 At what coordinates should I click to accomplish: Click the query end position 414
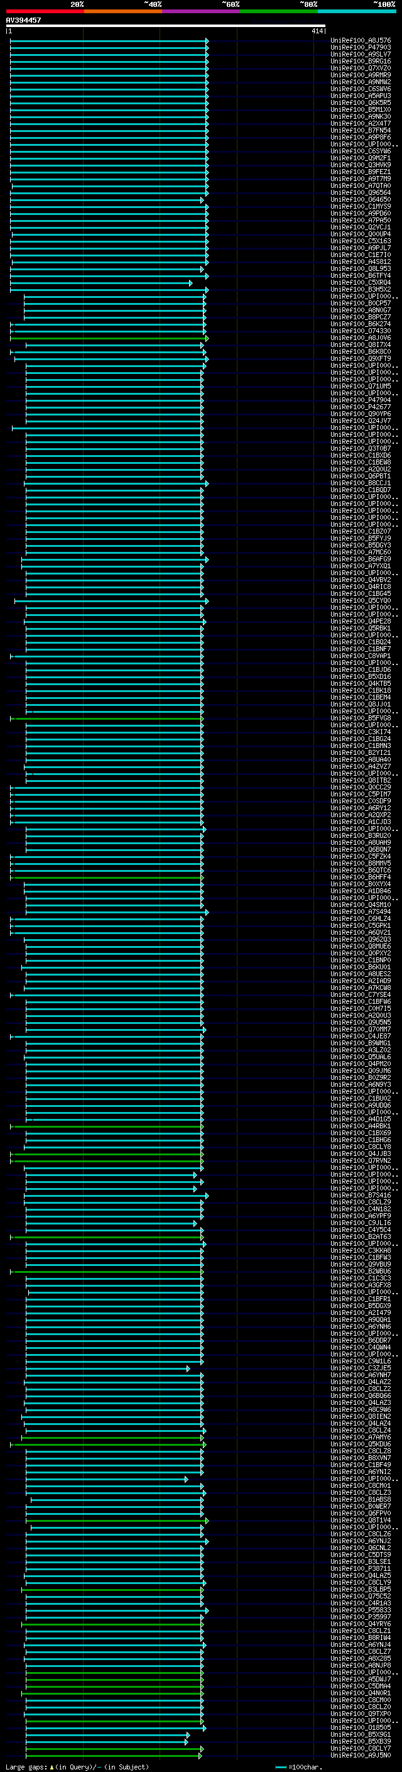(317, 31)
